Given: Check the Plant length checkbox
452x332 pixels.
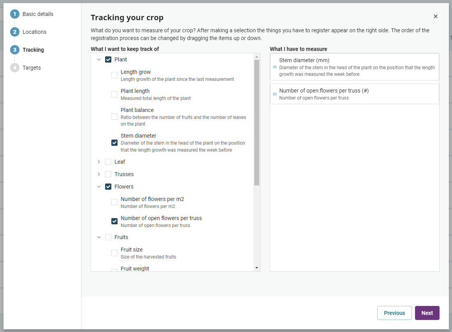Looking at the screenshot, I should tap(114, 94).
